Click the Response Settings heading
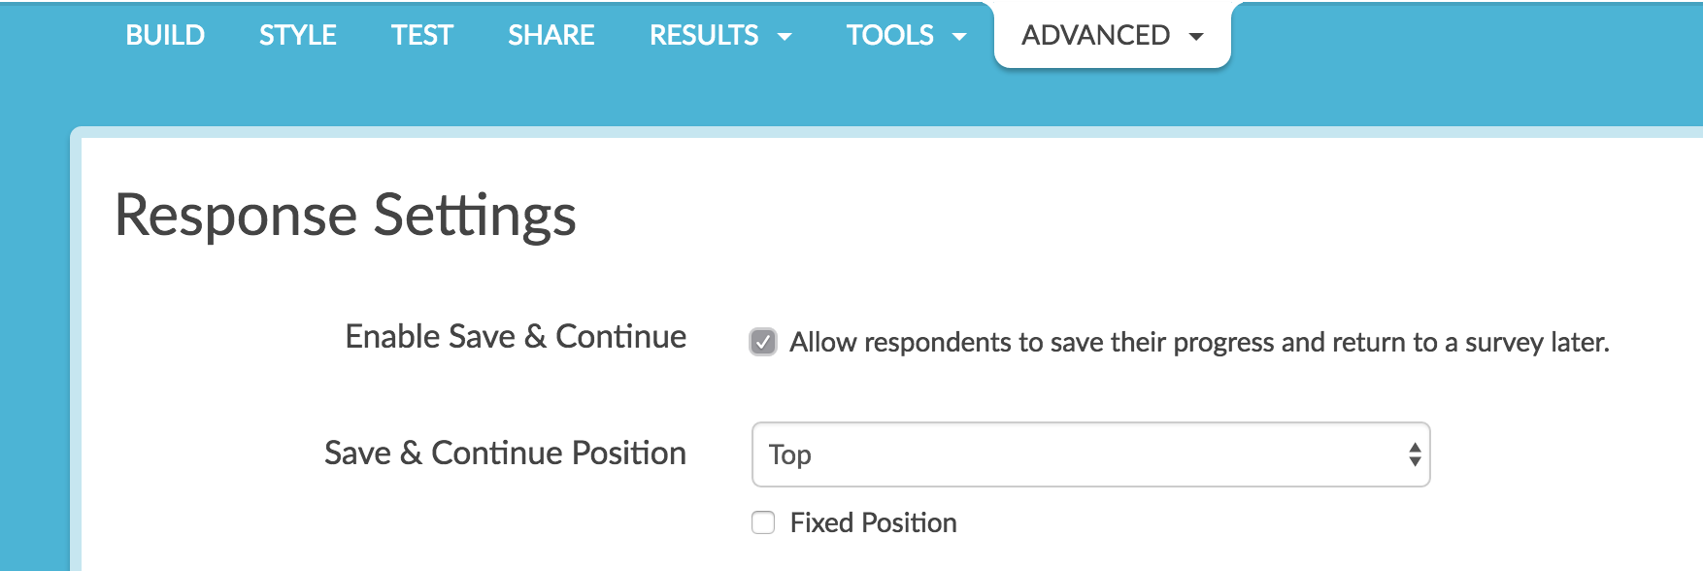Image resolution: width=1703 pixels, height=571 pixels. [346, 215]
